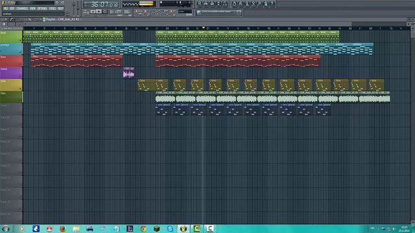The image size is (415, 233).
Task: Open Chrome from the taskbar
Action: [143, 228]
